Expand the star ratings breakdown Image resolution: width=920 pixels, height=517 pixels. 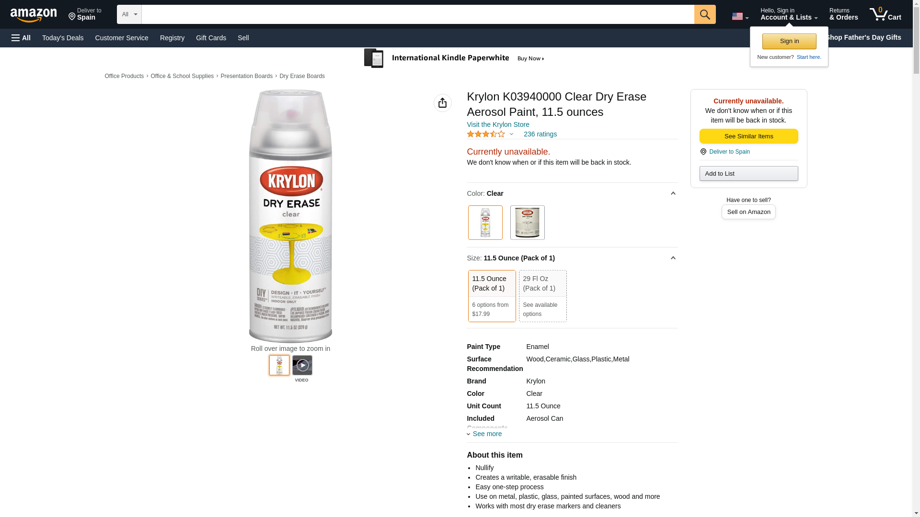pyautogui.click(x=511, y=135)
